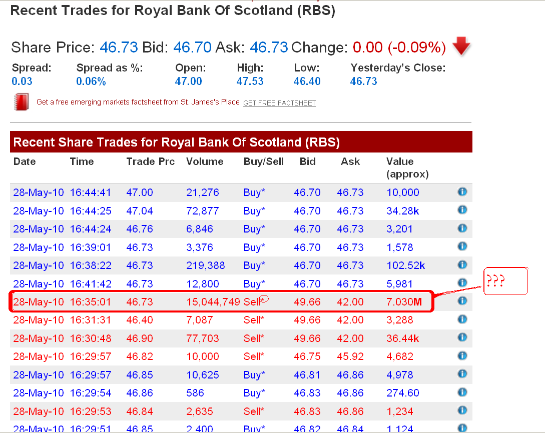Click the 47.53 High price figure
The width and height of the screenshot is (545, 433).
[250, 81]
